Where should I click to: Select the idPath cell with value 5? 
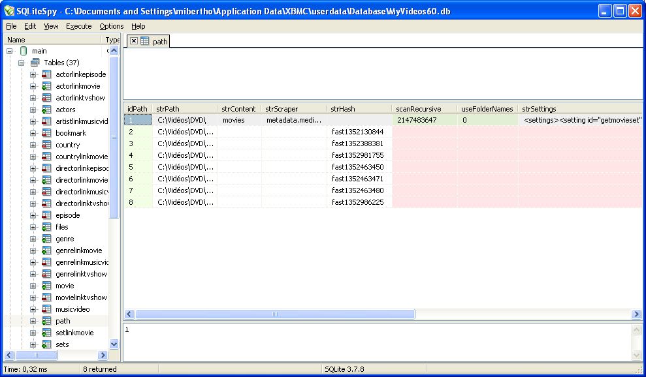pos(138,167)
